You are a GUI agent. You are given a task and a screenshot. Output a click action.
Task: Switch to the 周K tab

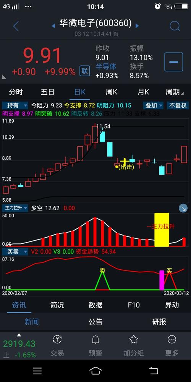111,92
